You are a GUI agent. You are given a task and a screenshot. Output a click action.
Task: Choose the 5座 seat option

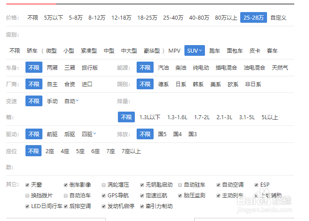coord(80,151)
